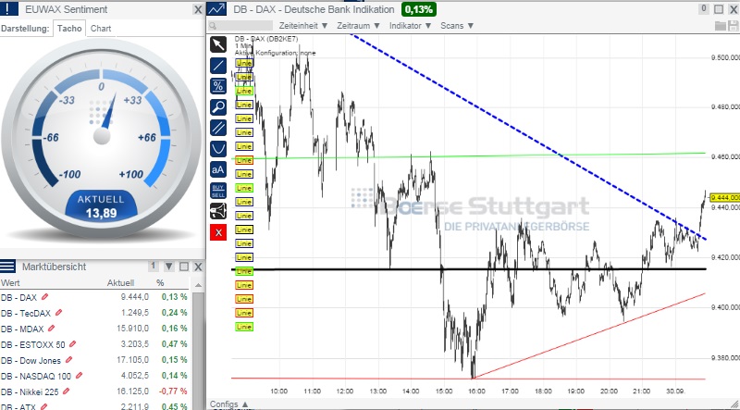
Task: Click the pencil icon next to DB - TecDAX
Action: tap(59, 313)
